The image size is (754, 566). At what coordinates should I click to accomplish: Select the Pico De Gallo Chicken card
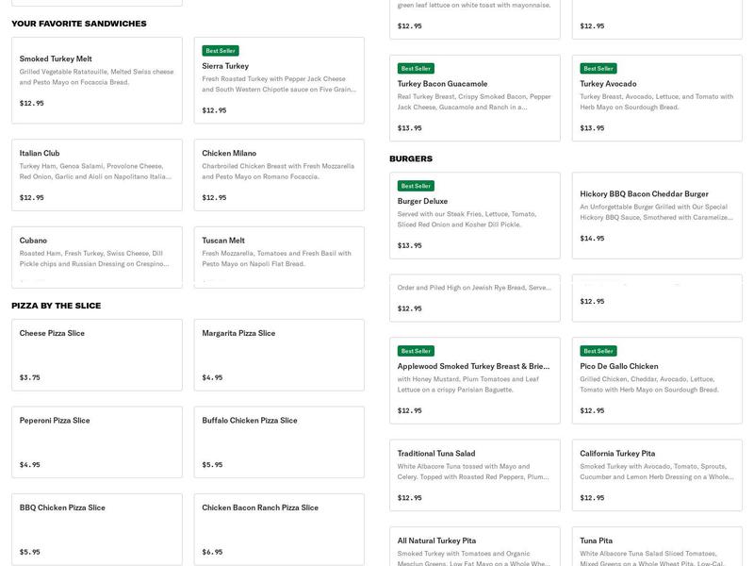click(657, 380)
